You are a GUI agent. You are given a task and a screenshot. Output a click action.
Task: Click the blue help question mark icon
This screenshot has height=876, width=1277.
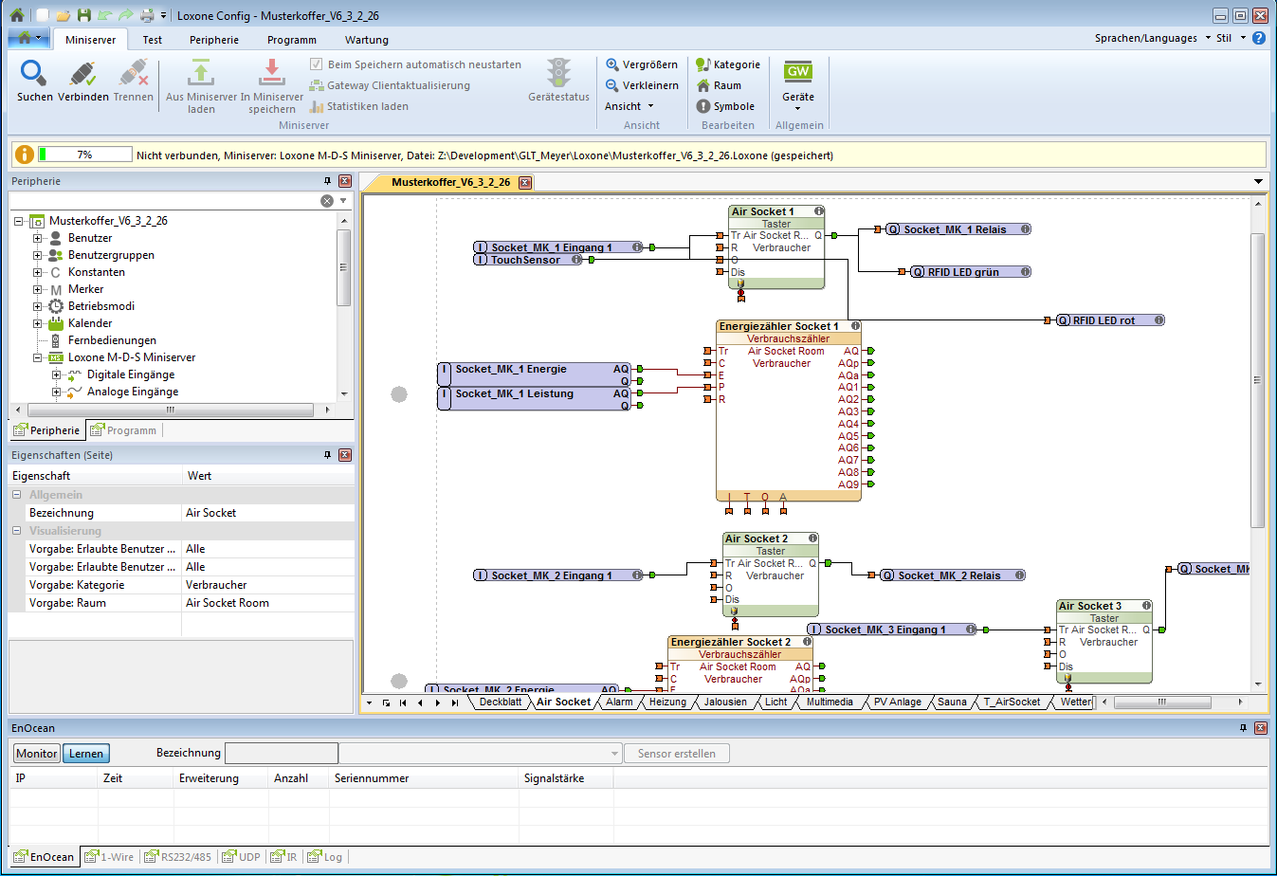pyautogui.click(x=1259, y=38)
